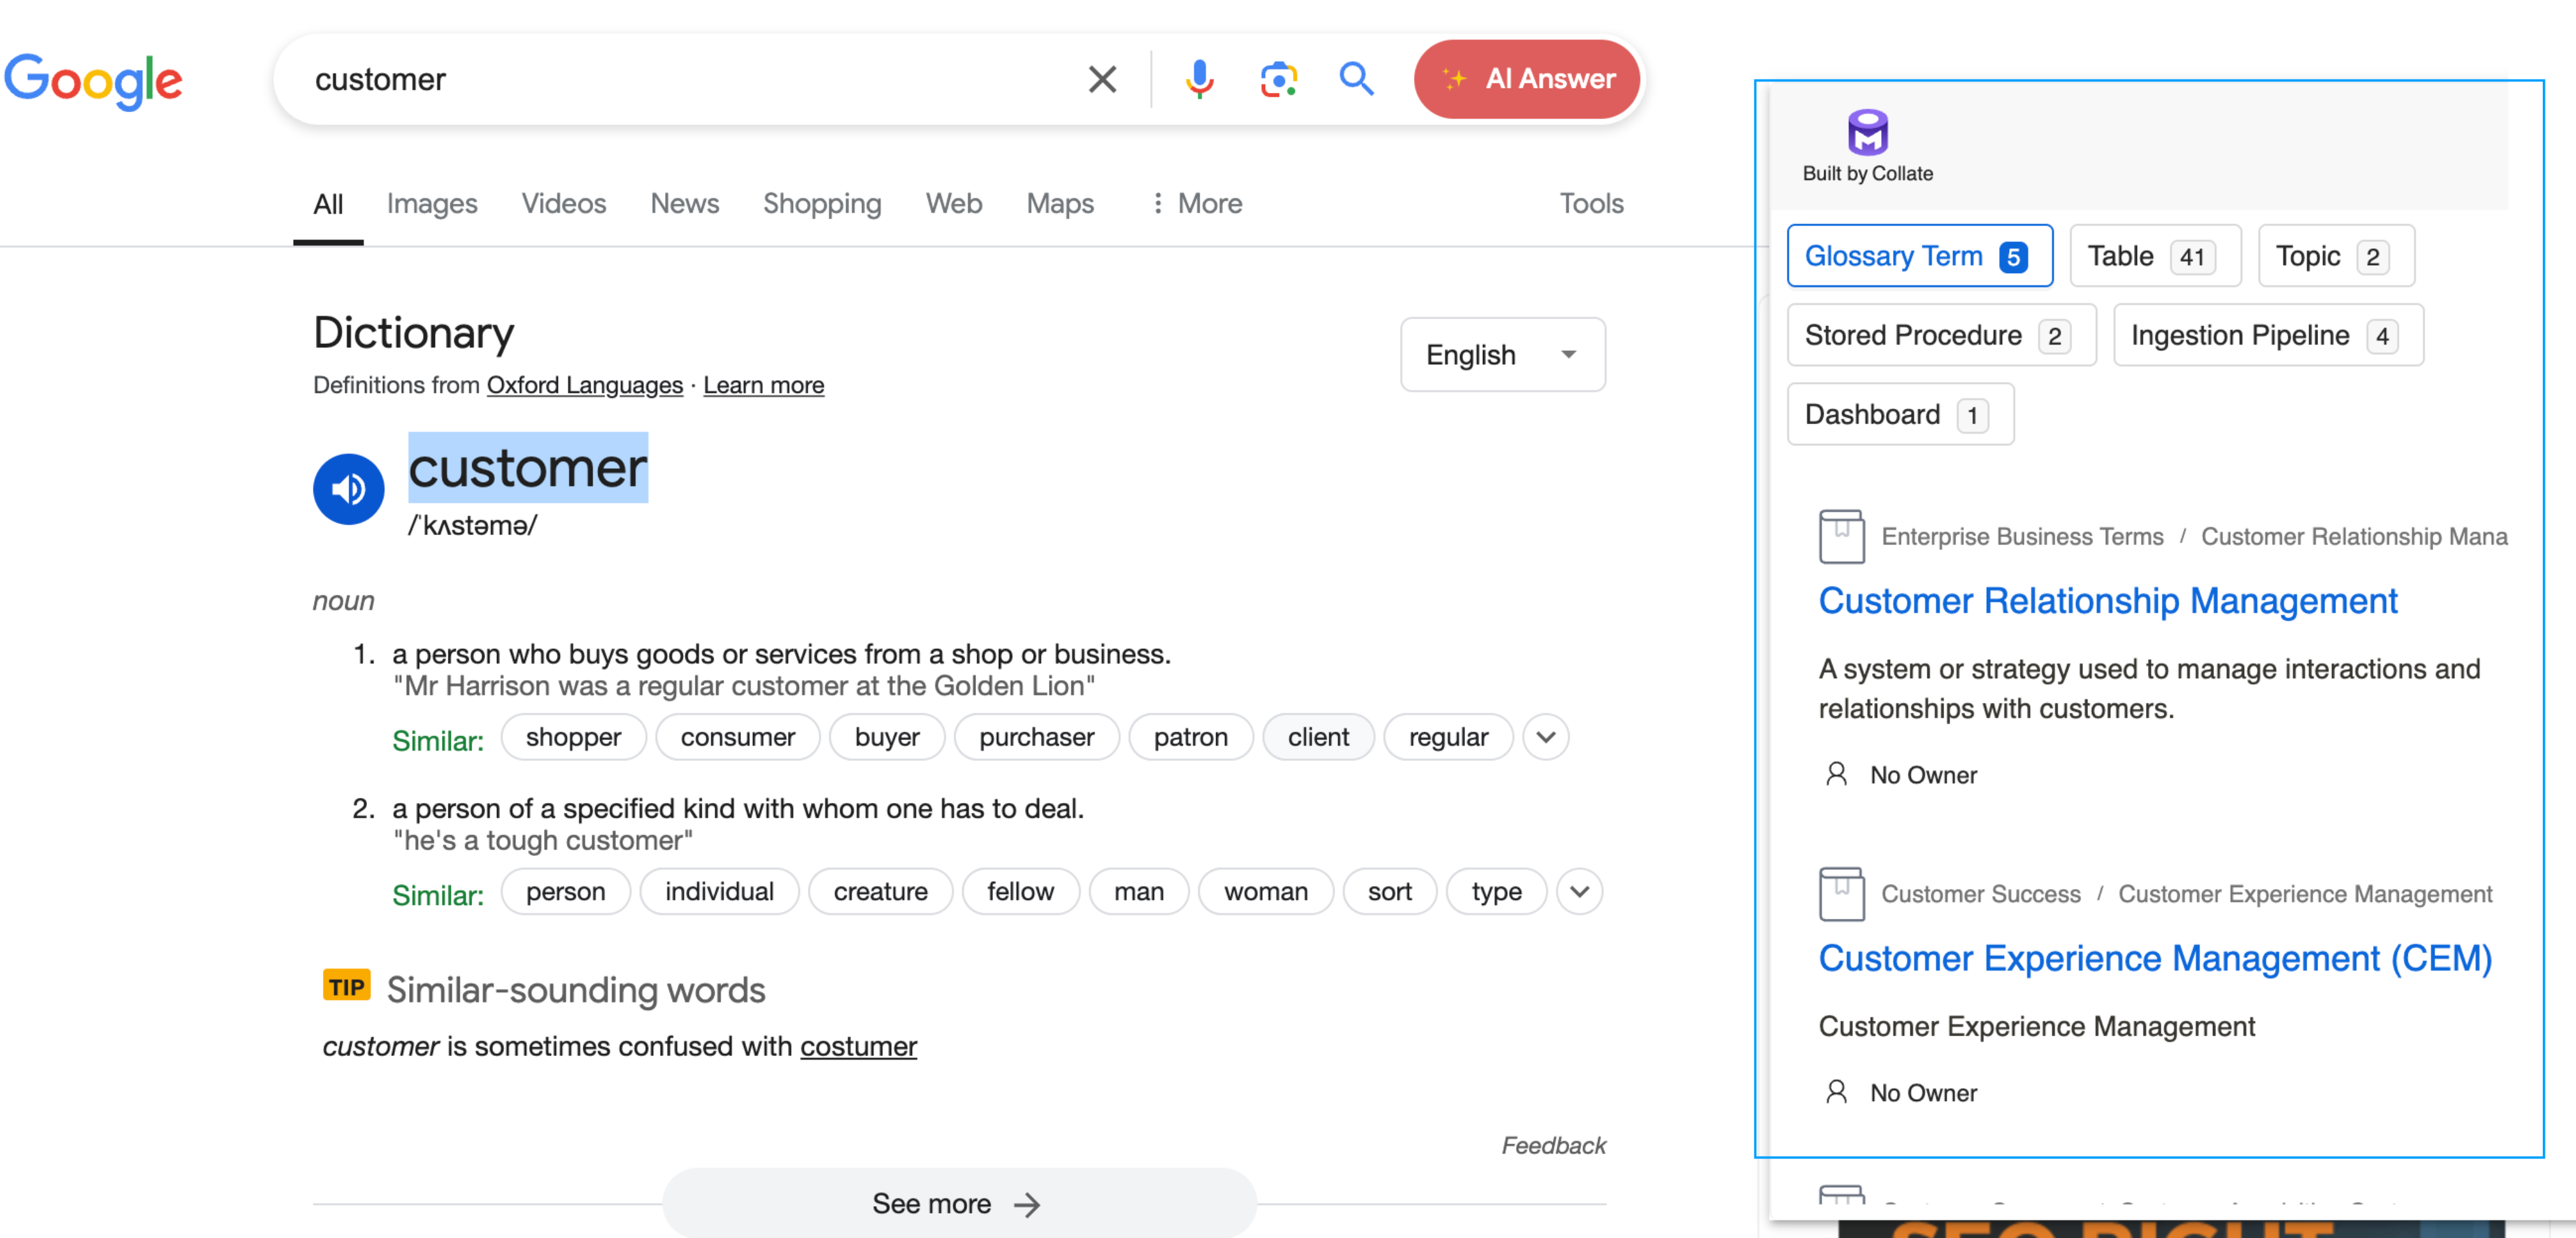Select the Stored Procedure filter tab
The image size is (2576, 1238).
pos(1941,335)
